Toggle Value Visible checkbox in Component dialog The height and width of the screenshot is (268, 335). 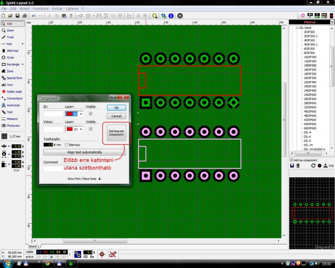pyautogui.click(x=91, y=129)
